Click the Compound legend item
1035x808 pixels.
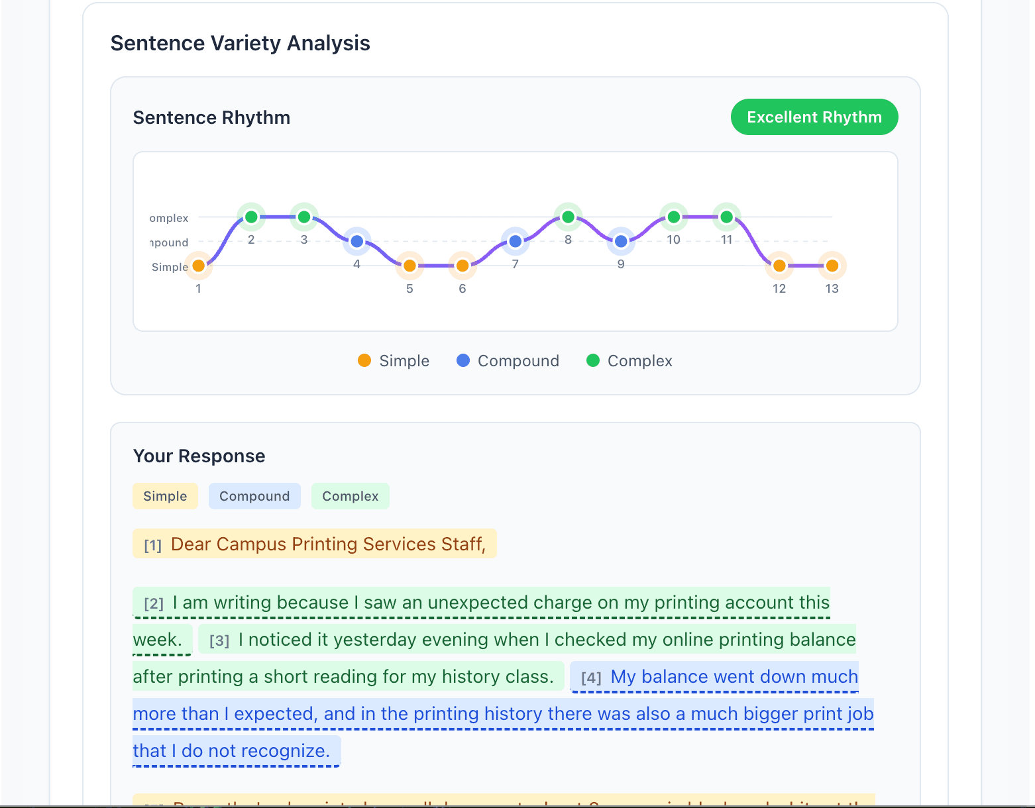coord(508,360)
